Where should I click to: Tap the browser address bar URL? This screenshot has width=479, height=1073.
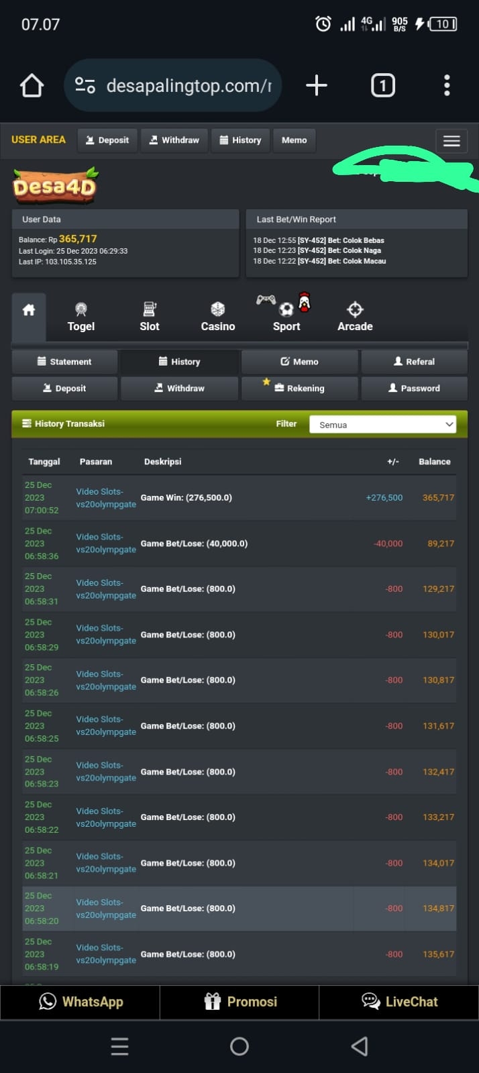[x=188, y=86]
